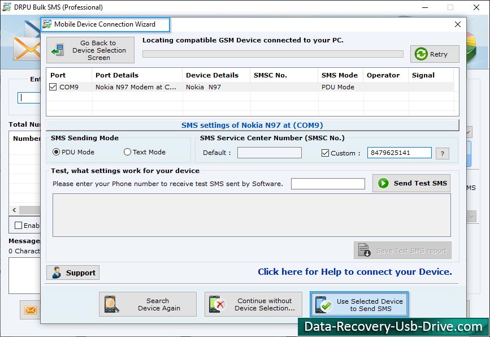Image resolution: width=490 pixels, height=337 pixels.
Task: Click the envelope icon button in main window
Action: (31, 310)
